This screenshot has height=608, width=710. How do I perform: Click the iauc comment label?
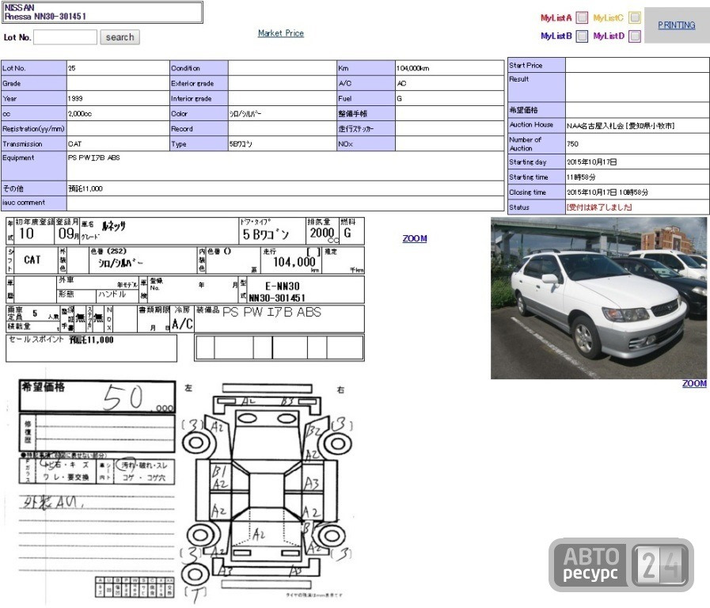click(24, 203)
